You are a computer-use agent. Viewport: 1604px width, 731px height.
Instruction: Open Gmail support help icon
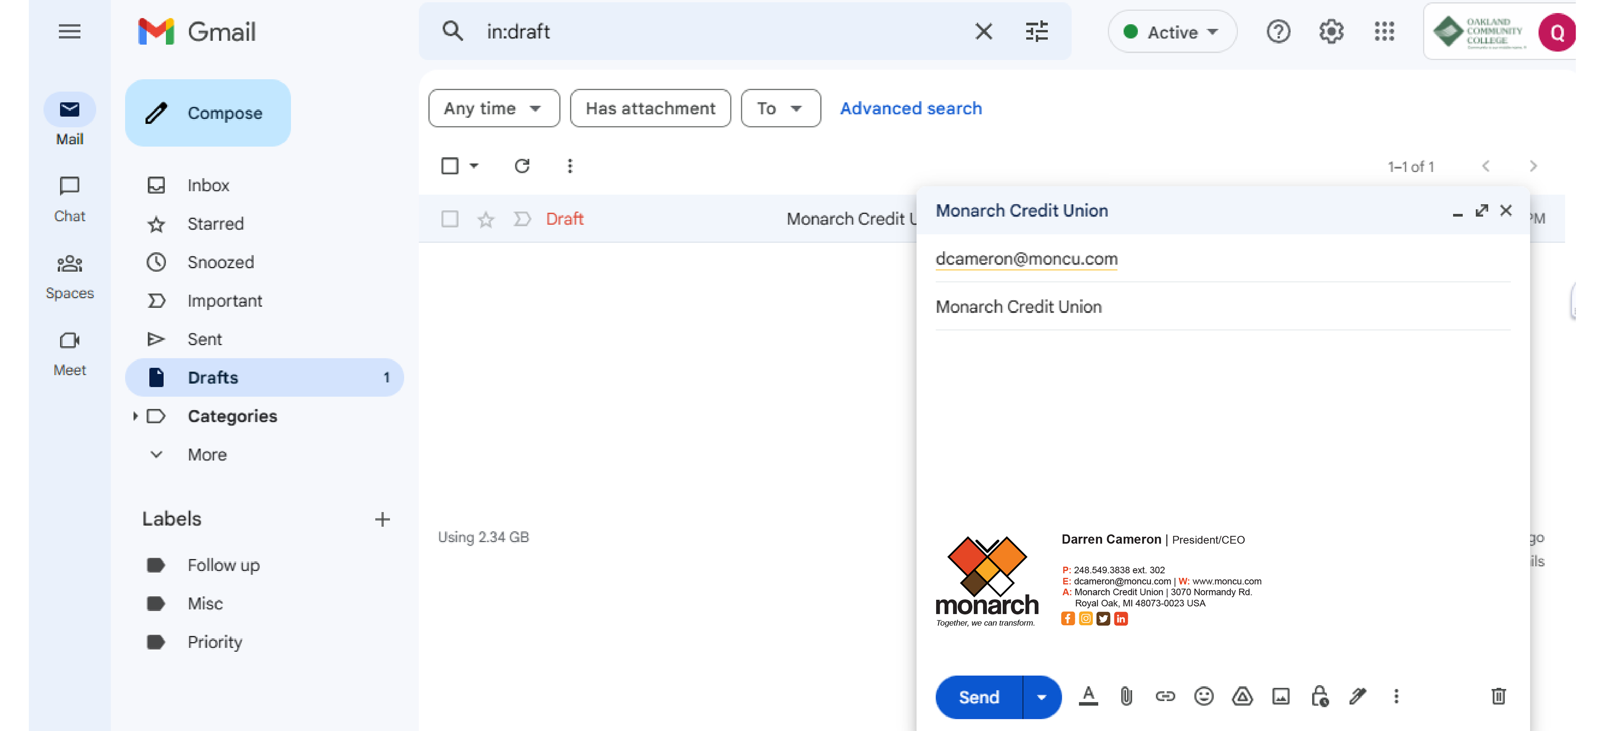[1278, 31]
